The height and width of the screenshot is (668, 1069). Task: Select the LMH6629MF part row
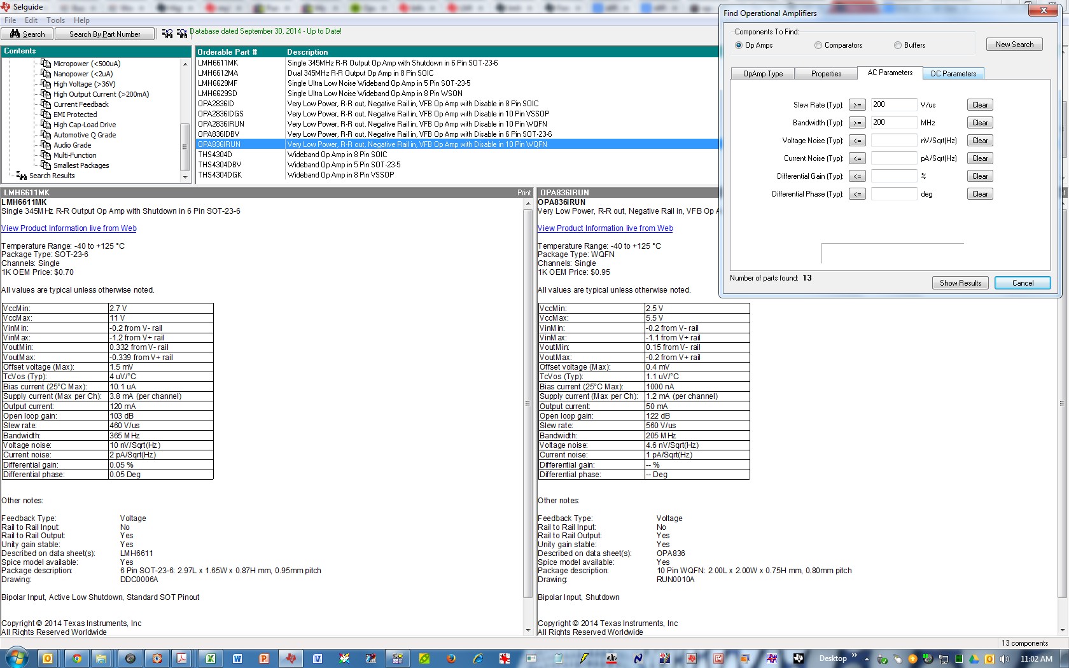[x=457, y=83]
